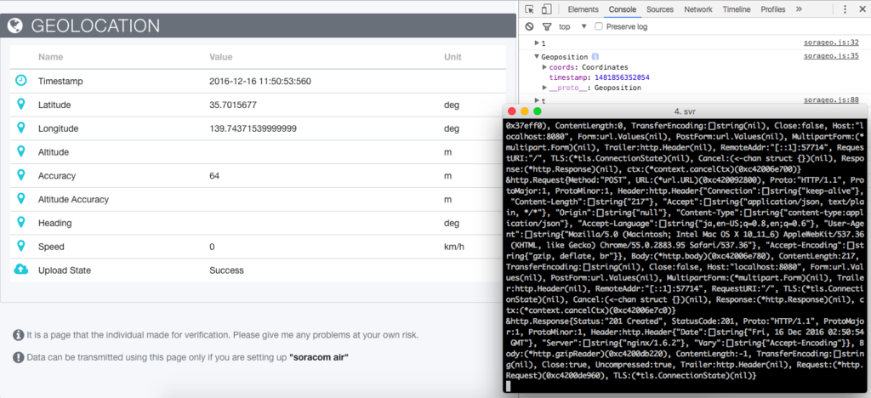Screen dimensions: 871x398
Task: Select the timestamp value 1481856352054
Action: 622,77
